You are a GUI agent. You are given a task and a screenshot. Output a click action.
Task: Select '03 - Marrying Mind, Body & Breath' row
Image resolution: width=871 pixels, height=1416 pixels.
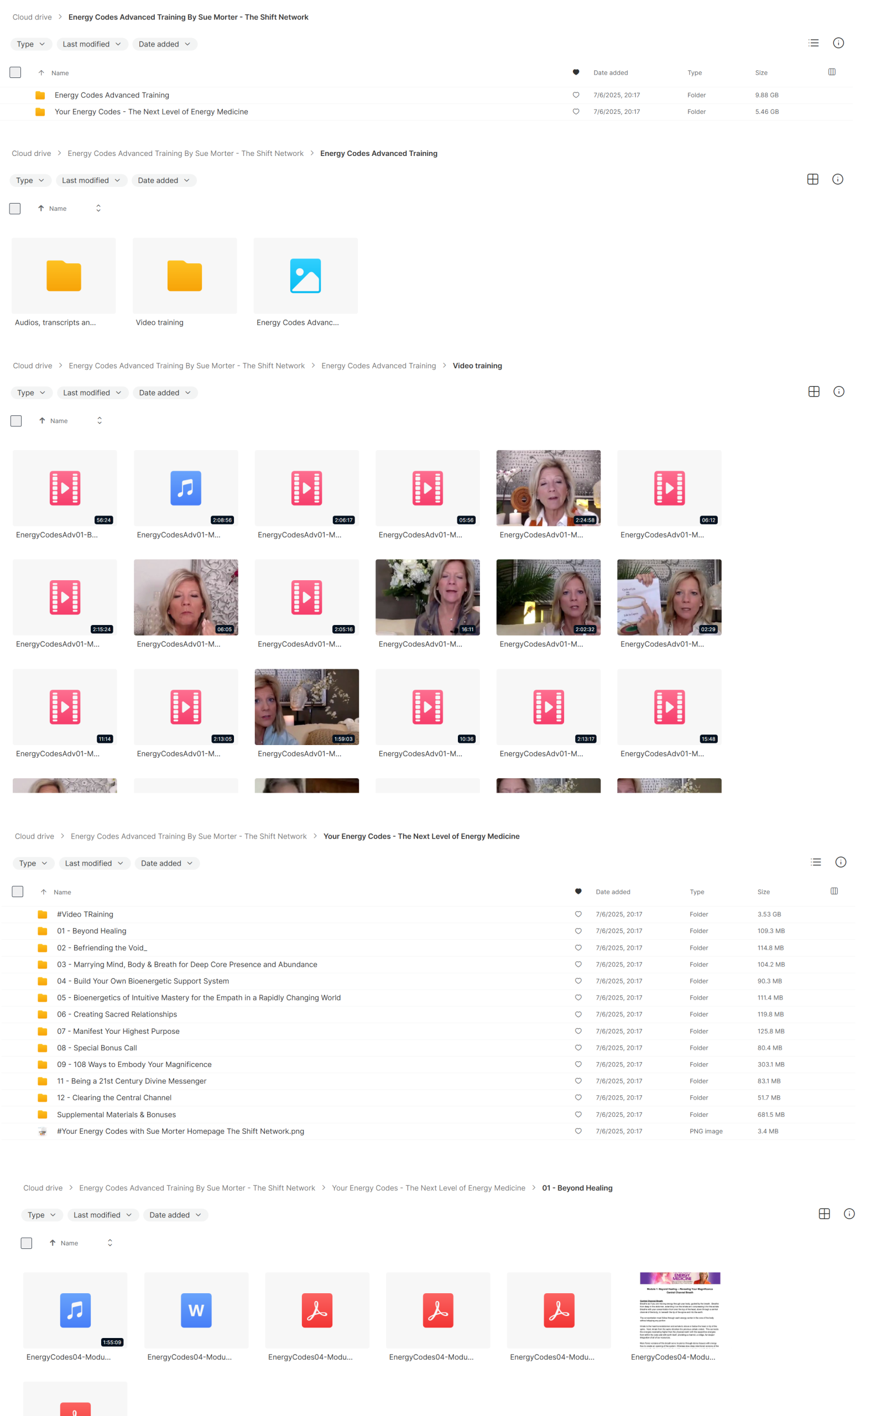(427, 964)
